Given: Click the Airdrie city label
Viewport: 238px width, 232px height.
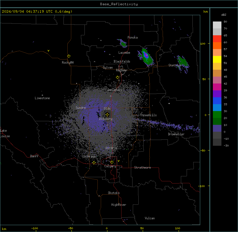Looking at the screenshot, I should (x=111, y=148).
